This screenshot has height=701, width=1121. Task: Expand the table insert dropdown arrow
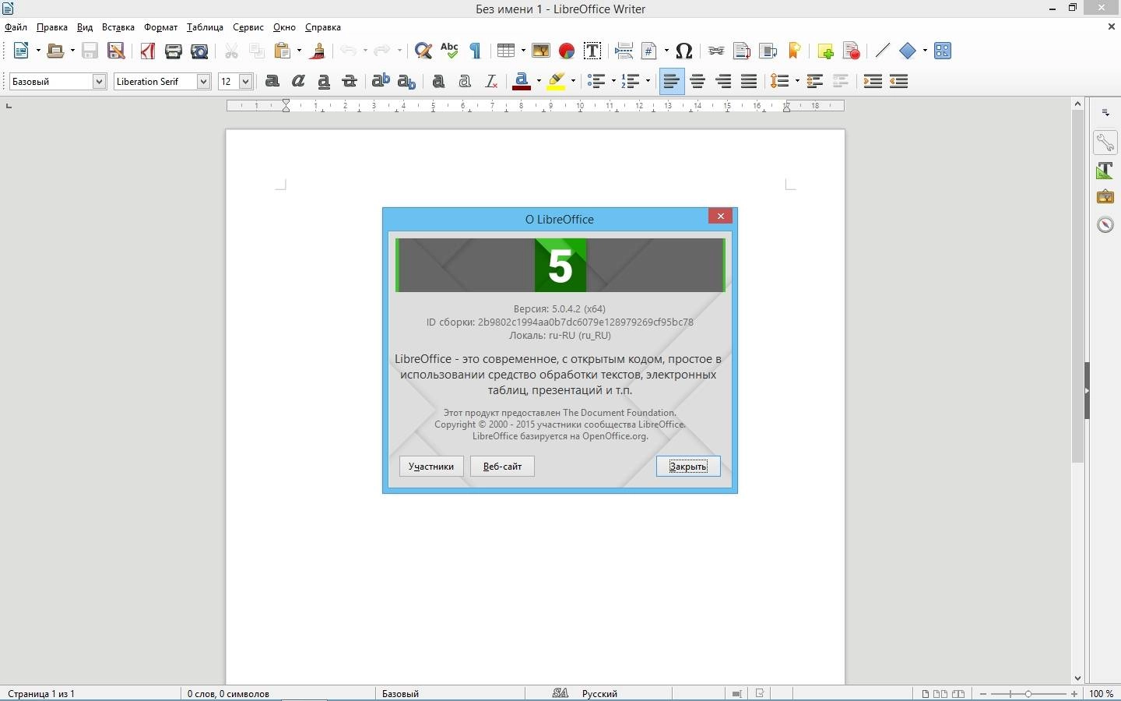click(x=524, y=51)
